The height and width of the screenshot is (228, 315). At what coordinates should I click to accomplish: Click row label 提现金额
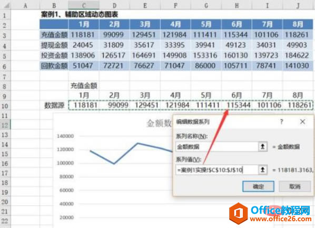pyautogui.click(x=54, y=45)
